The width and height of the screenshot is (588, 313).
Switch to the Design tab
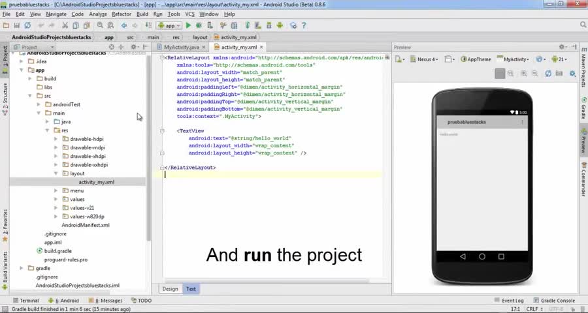[171, 289]
